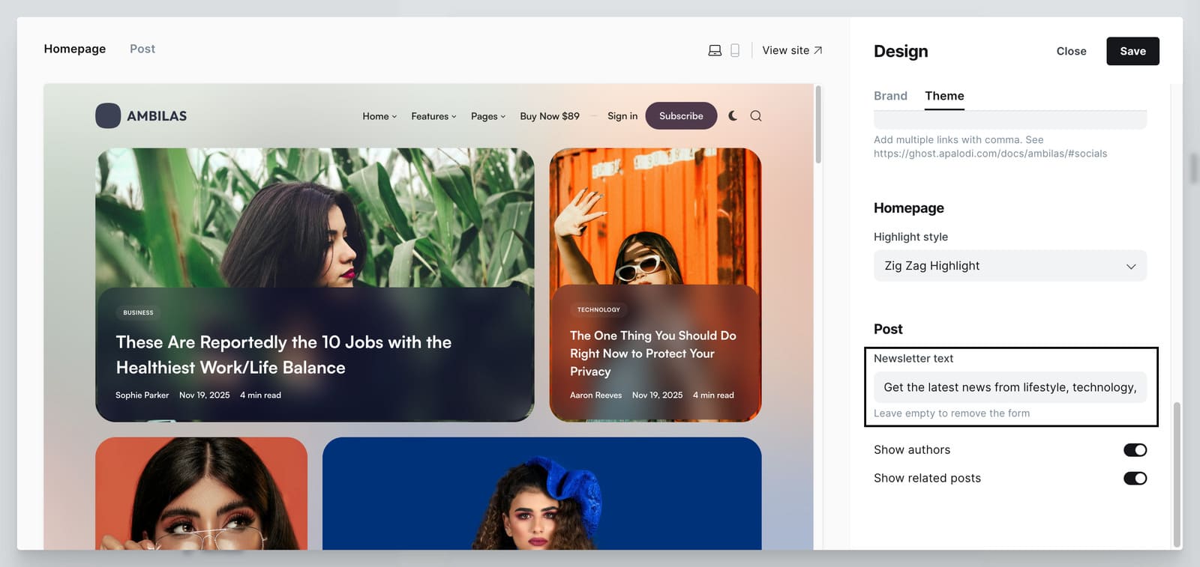This screenshot has height=567, width=1200.
Task: Click the dark mode moon icon
Action: click(733, 116)
